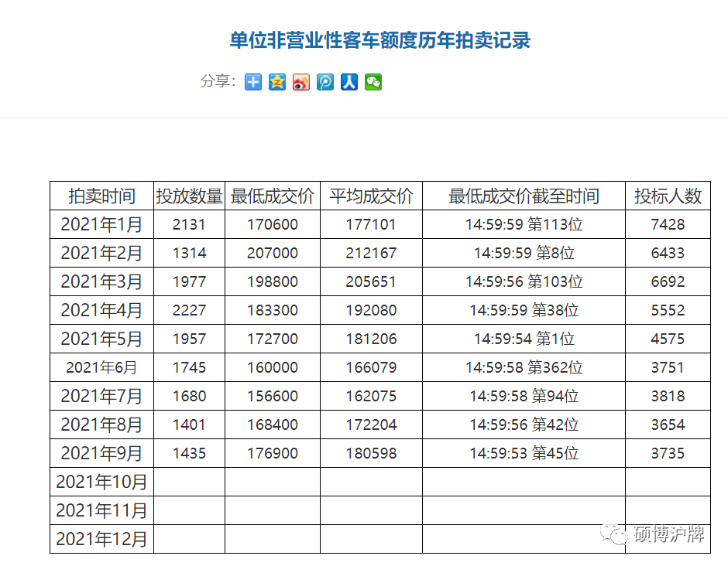The height and width of the screenshot is (566, 728).
Task: Share via green WeChat icon
Action: (373, 82)
